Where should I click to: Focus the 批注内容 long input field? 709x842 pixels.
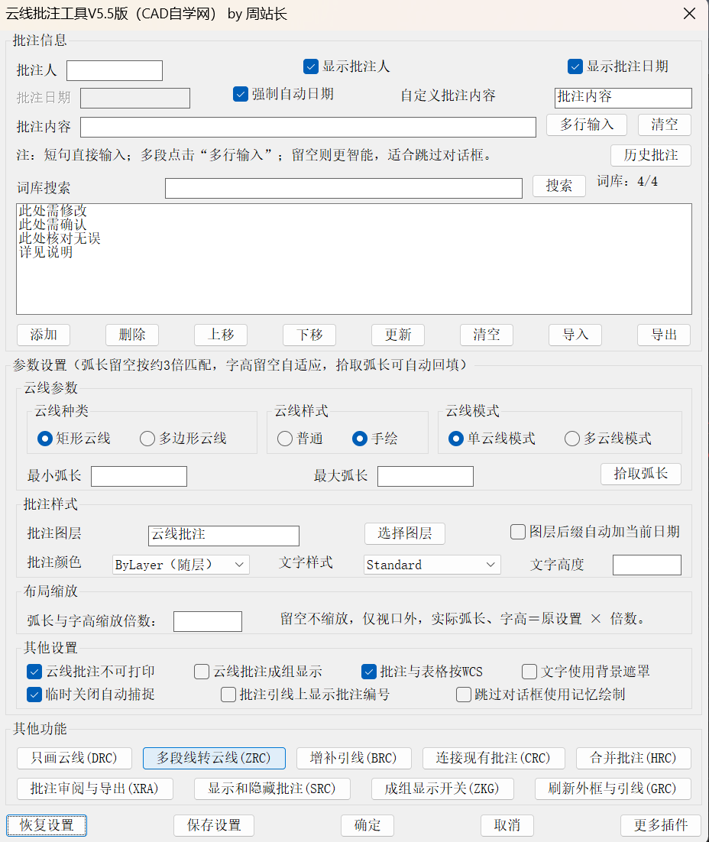[309, 128]
